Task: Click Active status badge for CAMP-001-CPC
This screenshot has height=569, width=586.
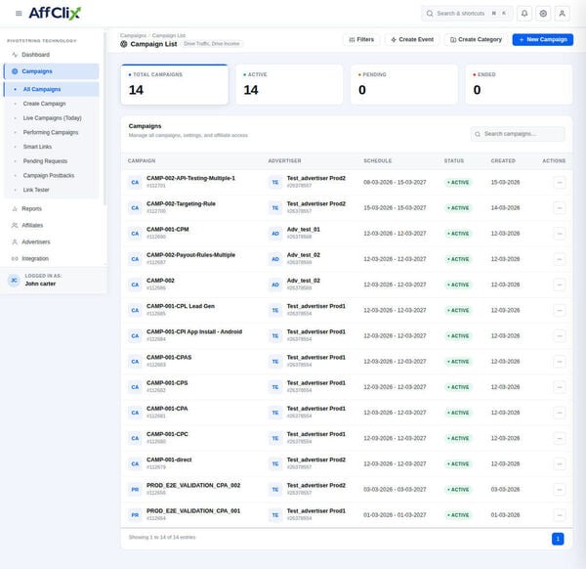Action: tap(458, 438)
